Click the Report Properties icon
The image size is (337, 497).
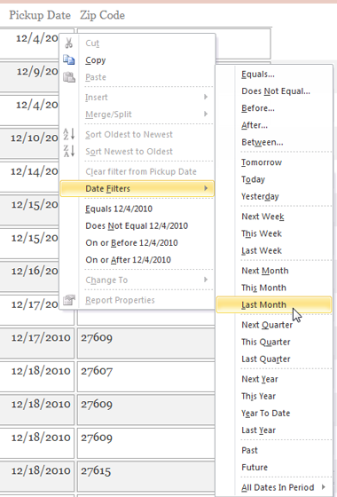[69, 300]
